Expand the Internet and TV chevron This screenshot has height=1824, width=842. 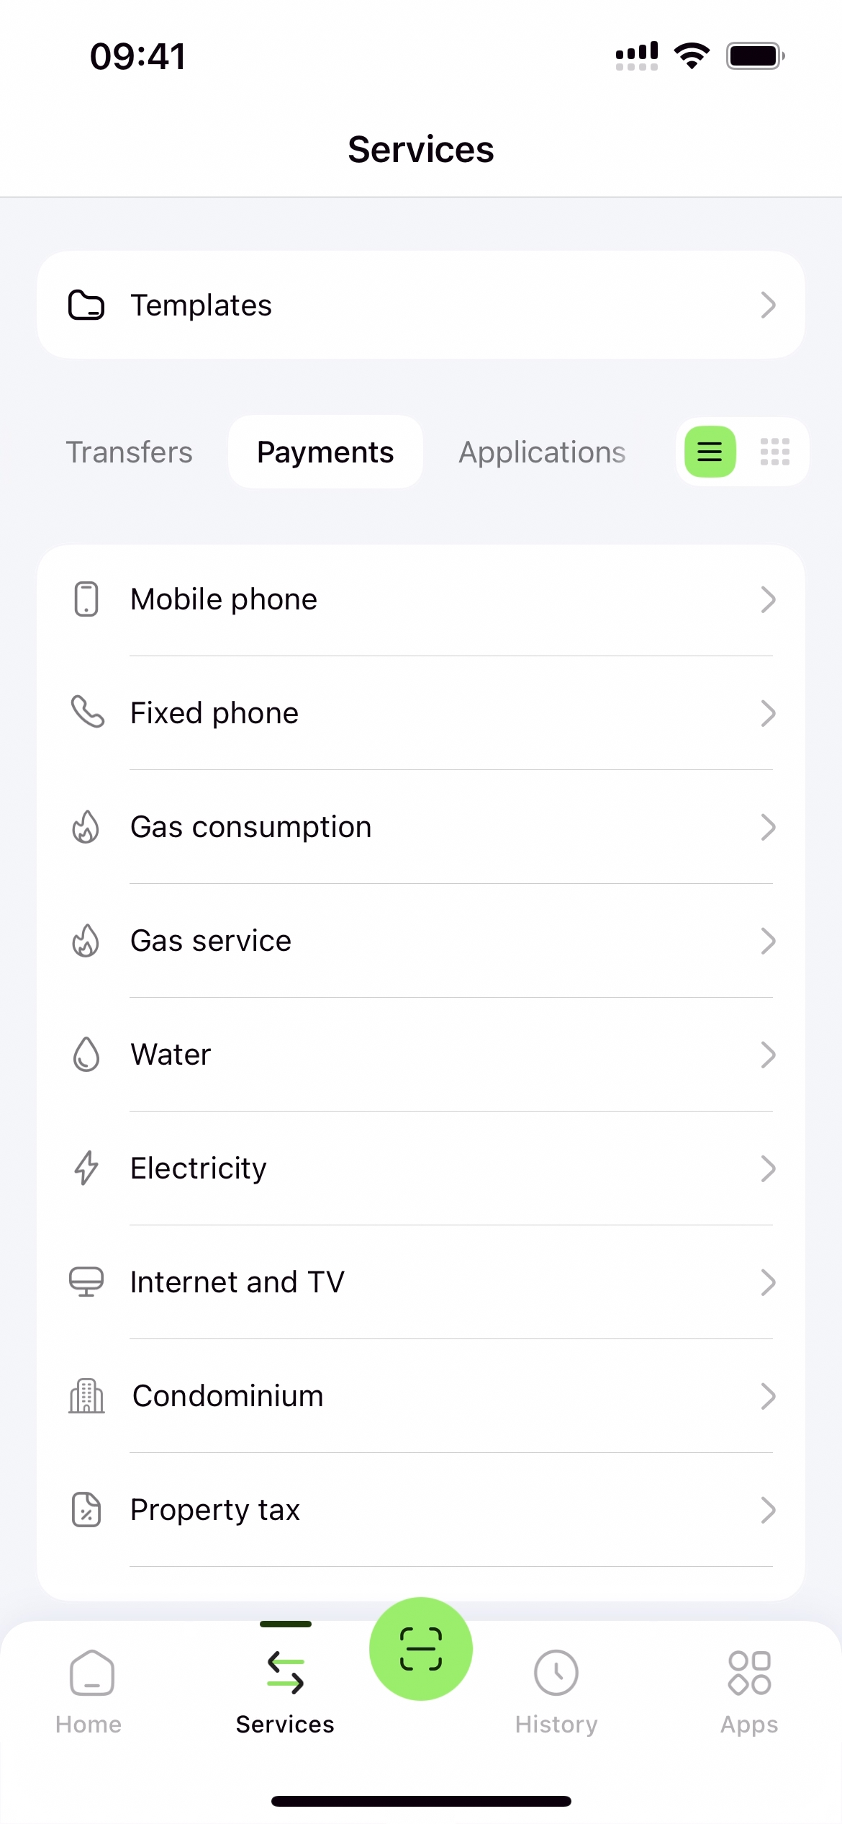point(768,1282)
